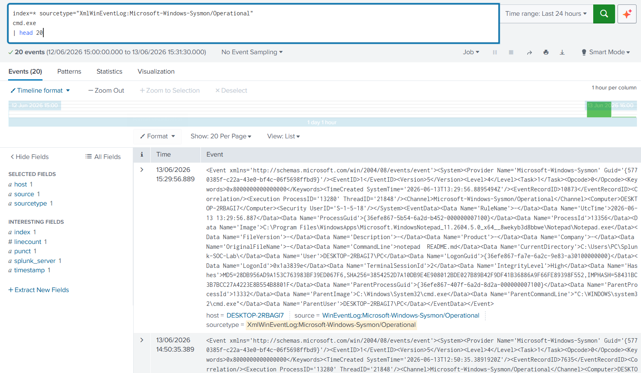
Task: Click the '1 day 1 hour' timeline label
Action: tap(322, 123)
